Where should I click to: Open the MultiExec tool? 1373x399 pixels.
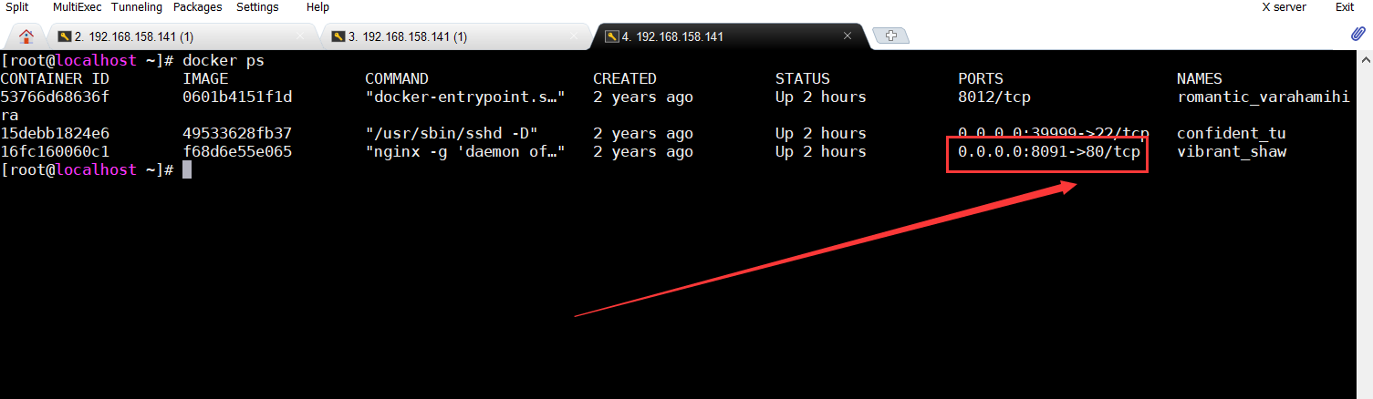(x=78, y=7)
